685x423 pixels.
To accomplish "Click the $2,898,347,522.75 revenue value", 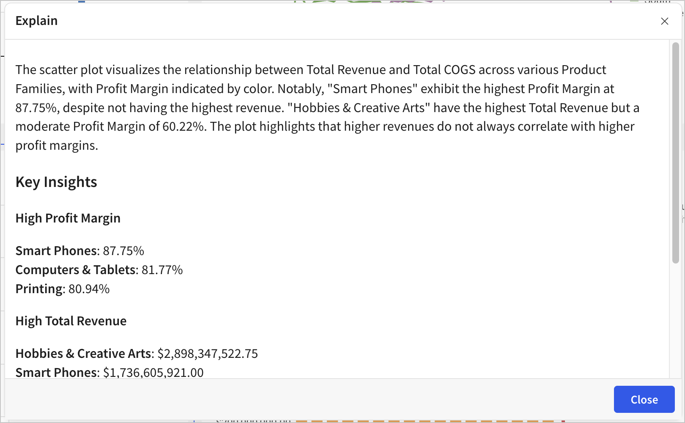I will click(x=208, y=354).
